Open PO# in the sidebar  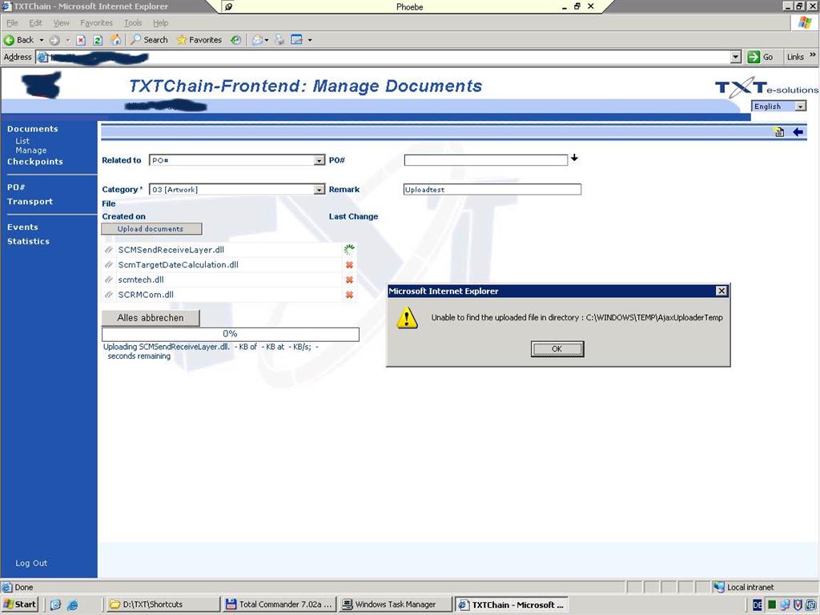[x=16, y=187]
